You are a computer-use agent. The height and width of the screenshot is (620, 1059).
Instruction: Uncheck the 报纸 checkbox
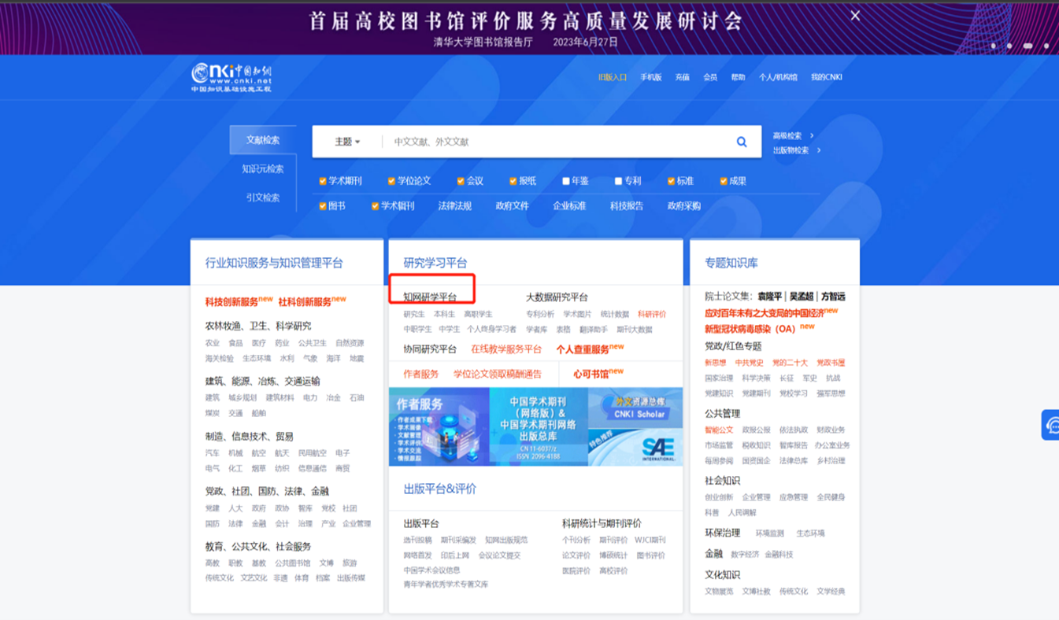pos(513,181)
